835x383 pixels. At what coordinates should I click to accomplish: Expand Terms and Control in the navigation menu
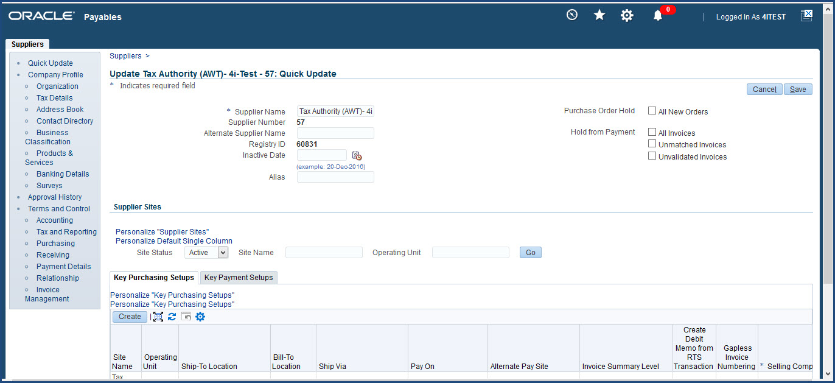(x=59, y=208)
